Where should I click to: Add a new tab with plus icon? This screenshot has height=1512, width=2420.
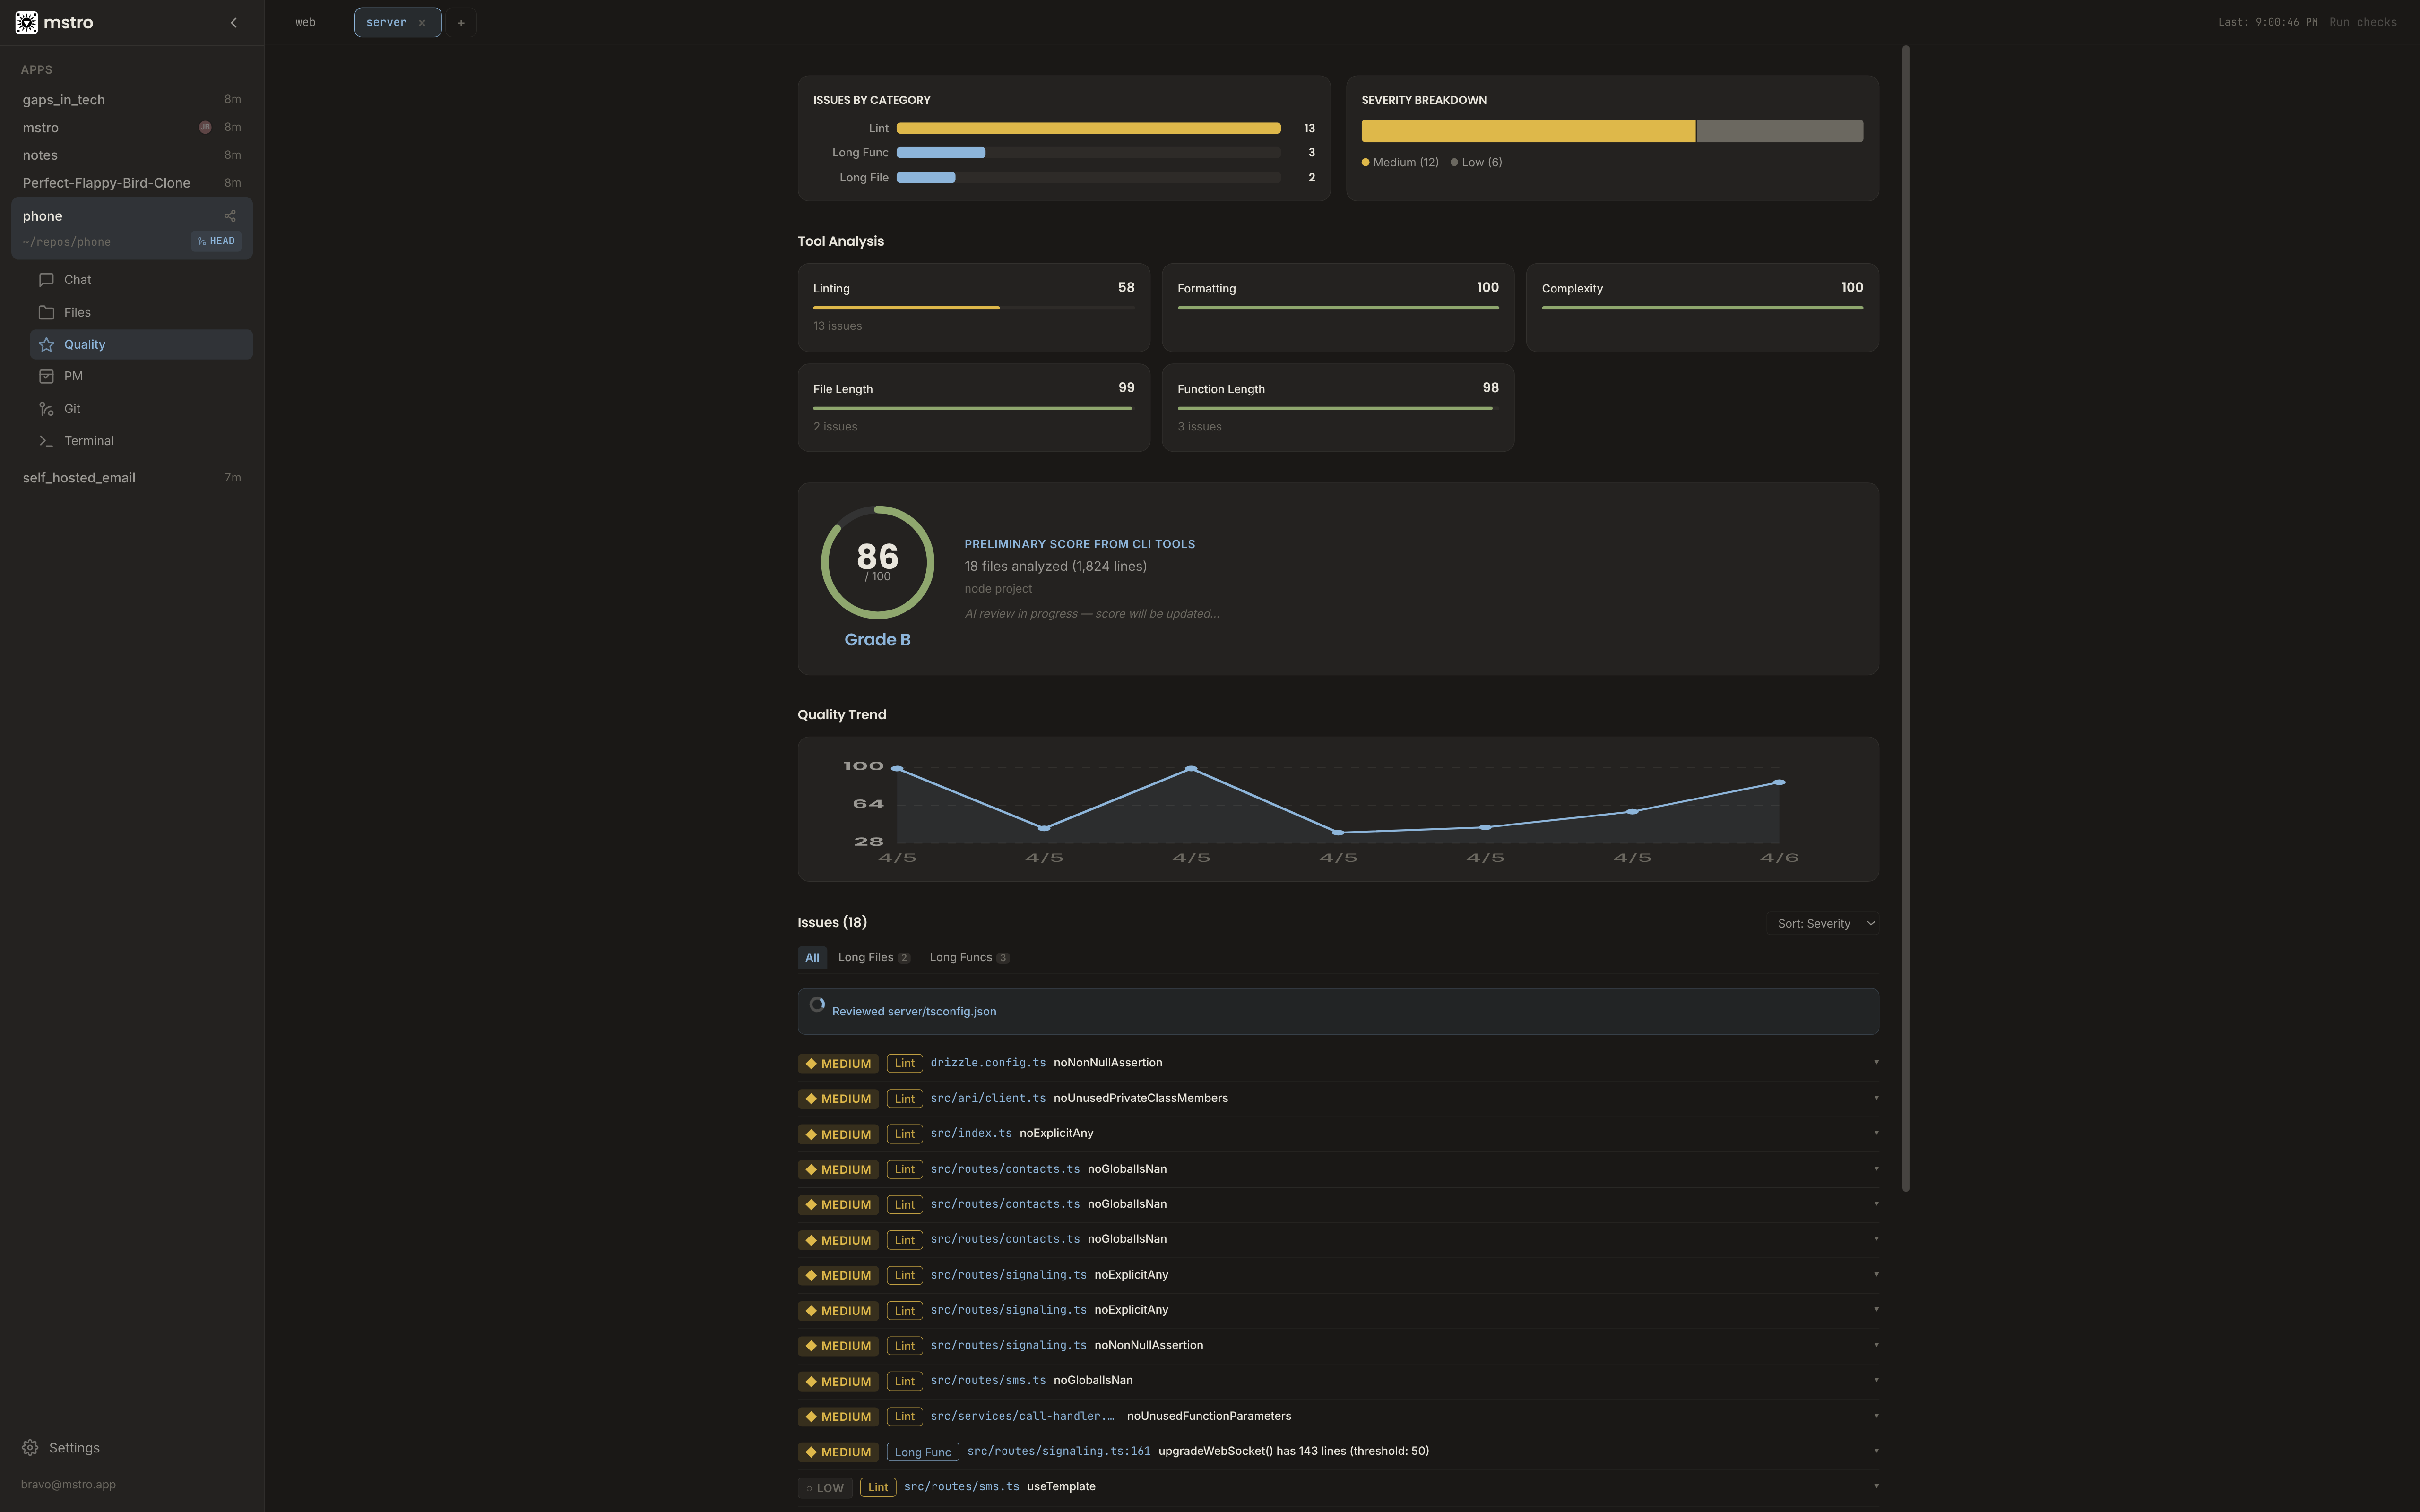[x=461, y=22]
